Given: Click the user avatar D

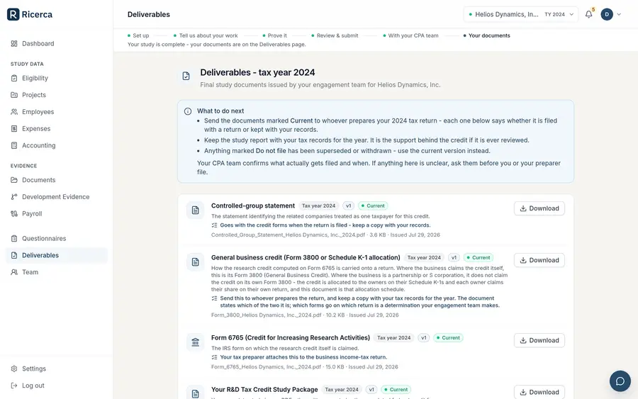Looking at the screenshot, I should coord(607,14).
